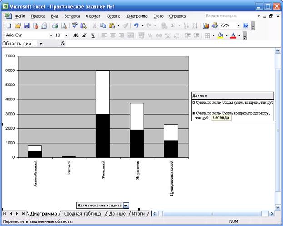Click the New workbook icon
The image size is (283, 226).
[x=8, y=26]
